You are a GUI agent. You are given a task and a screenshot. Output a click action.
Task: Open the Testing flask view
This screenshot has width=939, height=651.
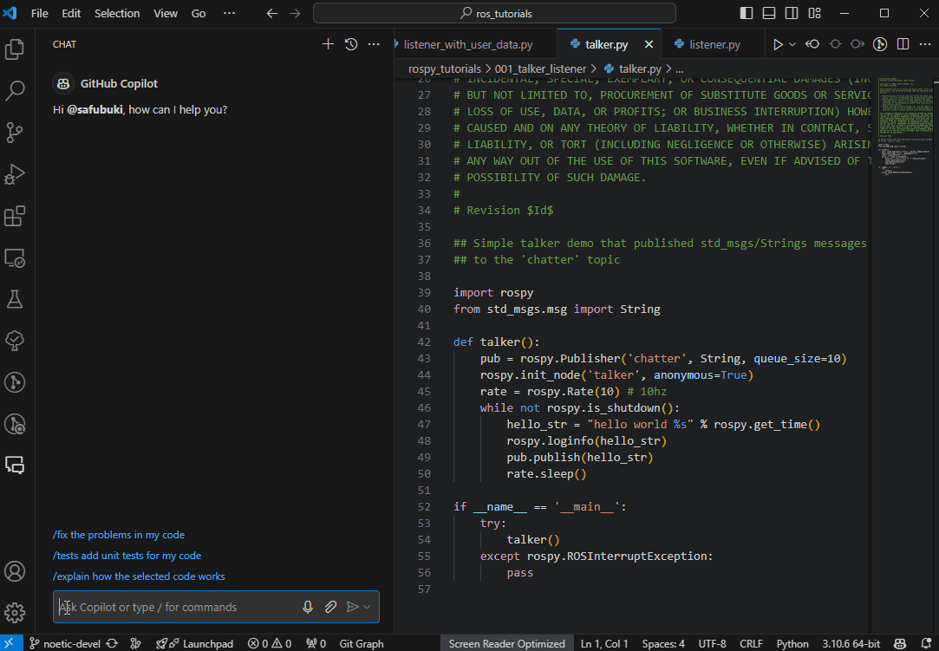(x=15, y=299)
